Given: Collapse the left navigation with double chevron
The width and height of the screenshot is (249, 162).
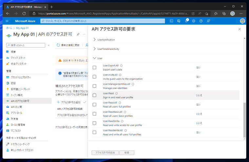Looking at the screenshot, I should click(x=49, y=45).
